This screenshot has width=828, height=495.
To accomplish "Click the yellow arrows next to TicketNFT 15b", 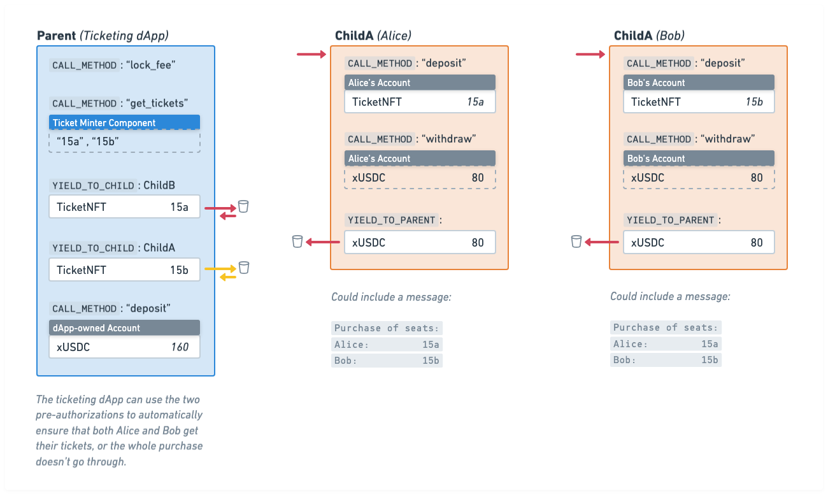I will point(220,273).
